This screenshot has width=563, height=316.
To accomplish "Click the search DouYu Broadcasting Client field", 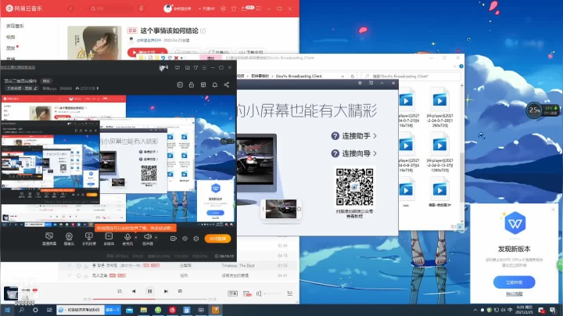I will pyautogui.click(x=411, y=76).
